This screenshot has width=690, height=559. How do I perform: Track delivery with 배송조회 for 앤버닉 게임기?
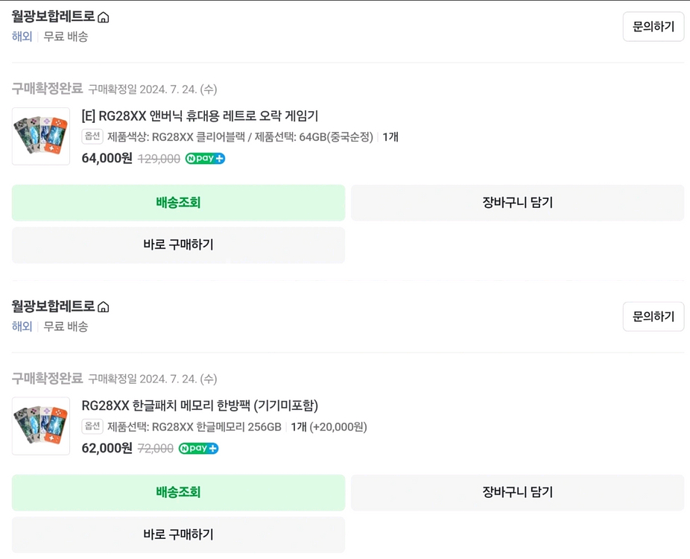[178, 203]
